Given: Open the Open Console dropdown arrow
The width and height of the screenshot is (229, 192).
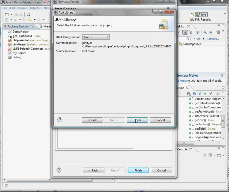Looking at the screenshot, I should (x=223, y=155).
